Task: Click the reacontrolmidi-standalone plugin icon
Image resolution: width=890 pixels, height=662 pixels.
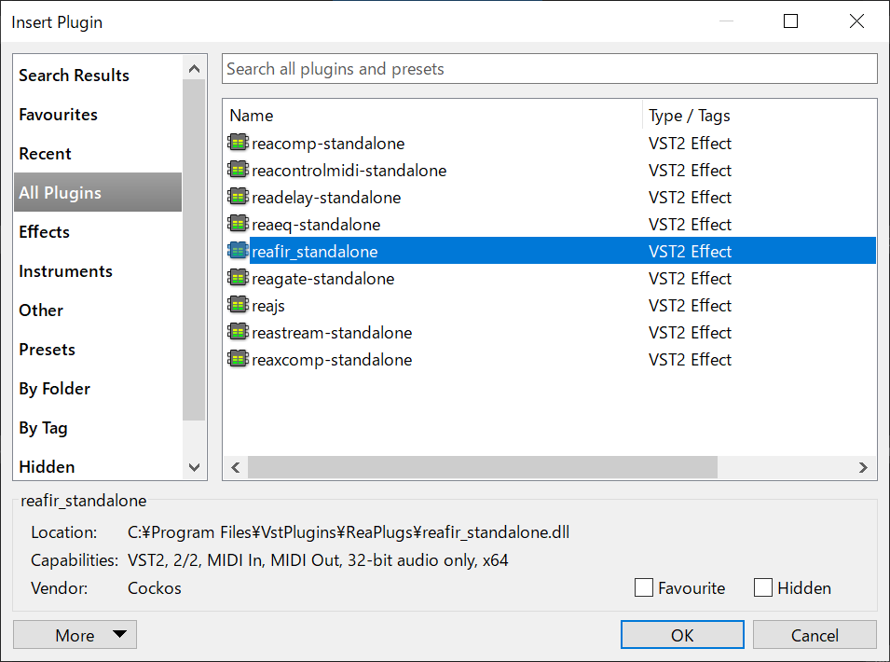Action: [239, 171]
